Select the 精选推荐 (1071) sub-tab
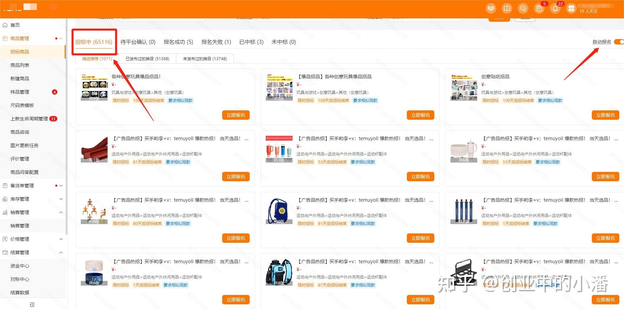The width and height of the screenshot is (624, 309). (x=97, y=59)
